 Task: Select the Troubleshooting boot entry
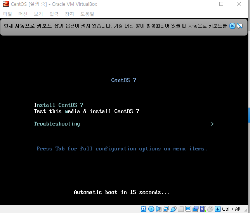click(57, 124)
